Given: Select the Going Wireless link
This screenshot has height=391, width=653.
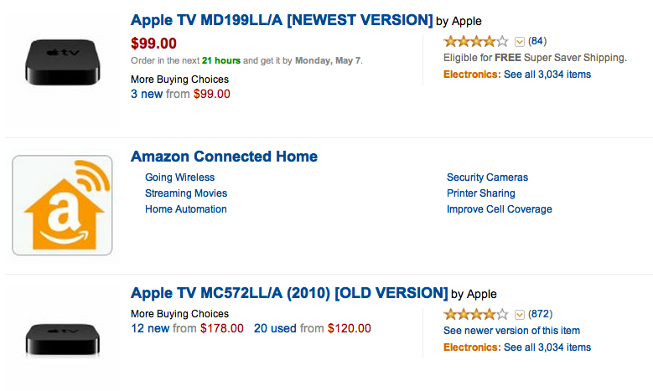Looking at the screenshot, I should pyautogui.click(x=180, y=177).
